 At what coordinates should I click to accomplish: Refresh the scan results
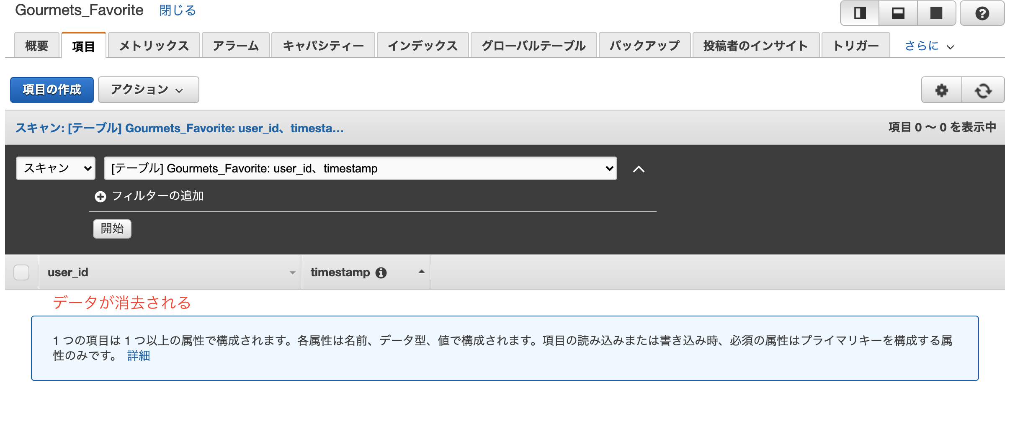983,90
